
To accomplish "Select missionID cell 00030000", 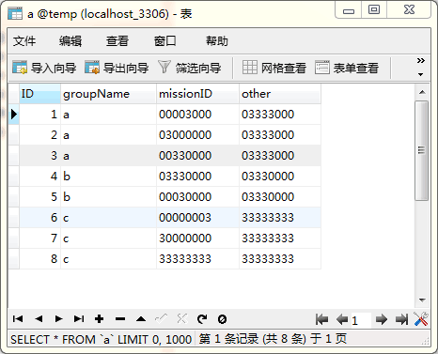I will (197, 197).
